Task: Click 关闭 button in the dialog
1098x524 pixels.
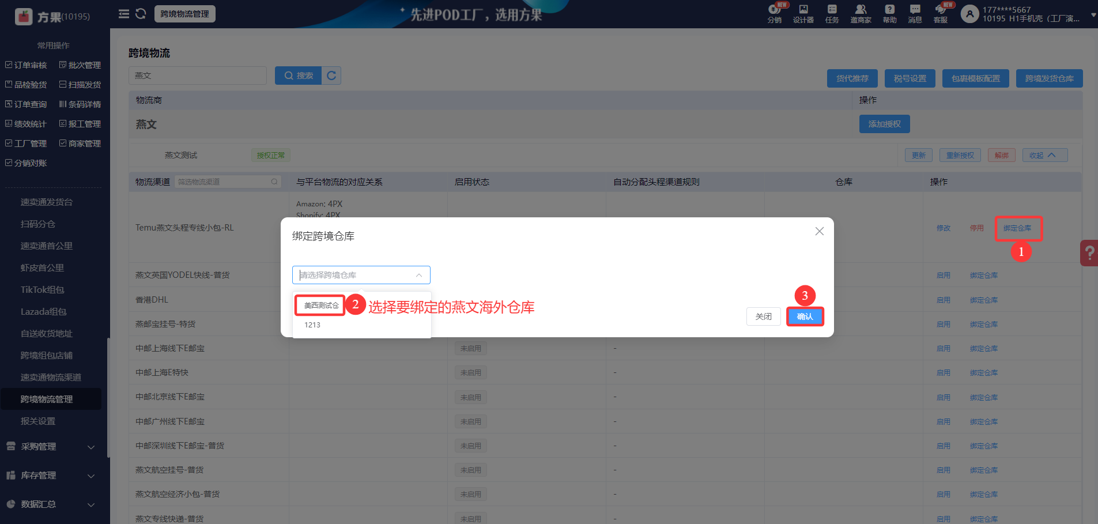Action: point(764,316)
